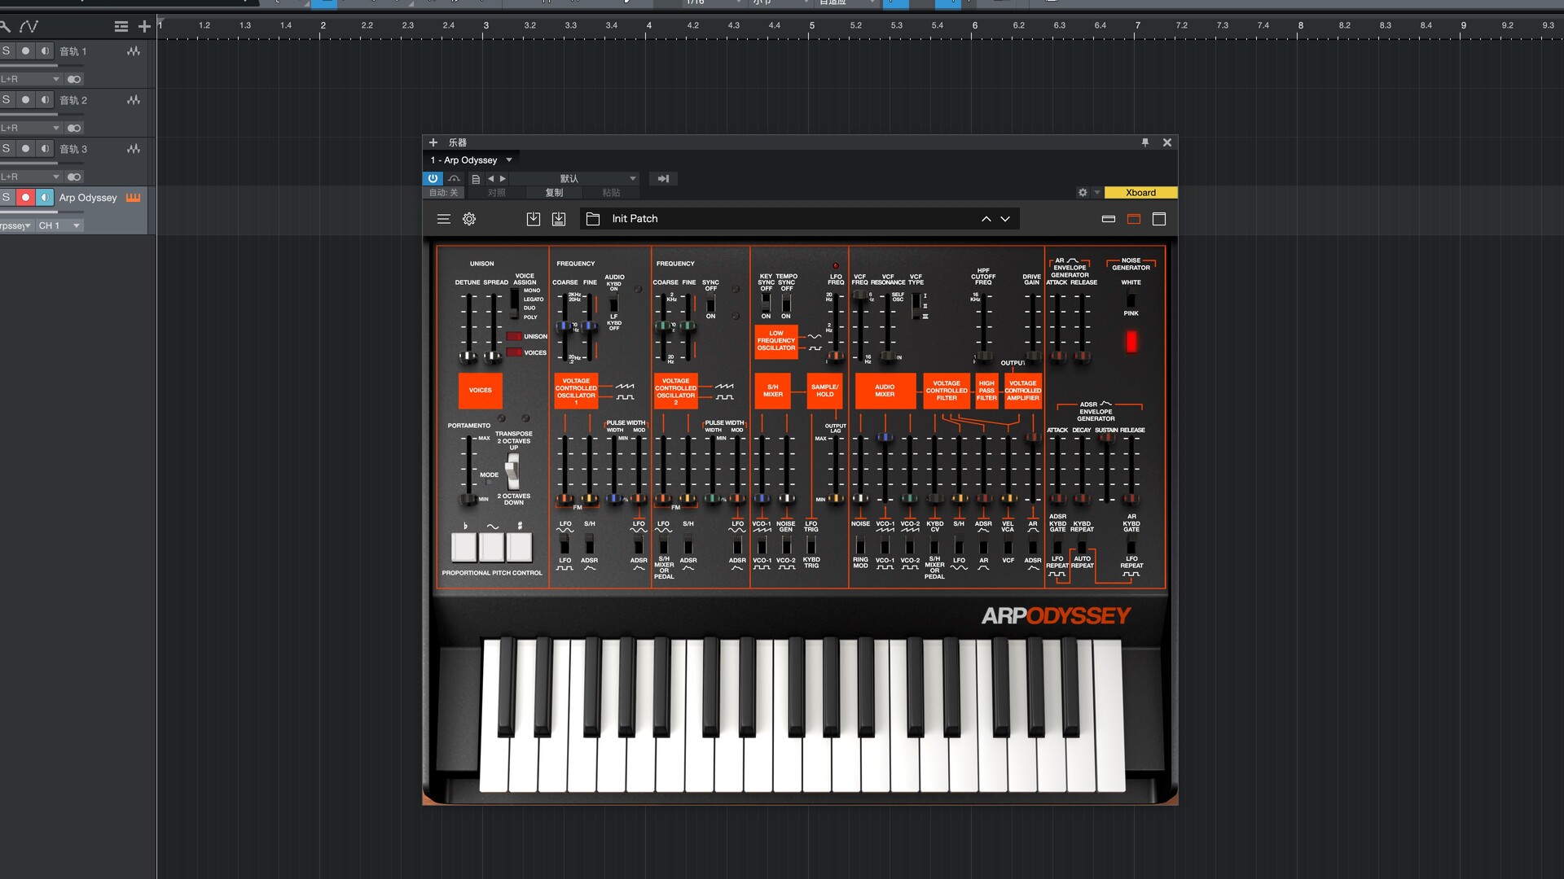Click the orange VOICES button
This screenshot has width=1564, height=879.
481,391
